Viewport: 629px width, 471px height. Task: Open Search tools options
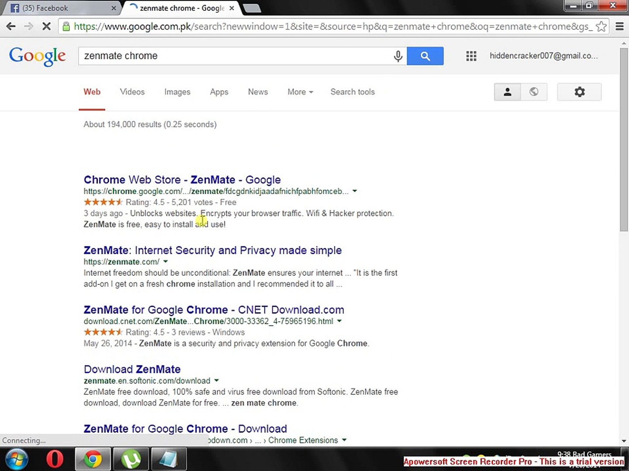[353, 92]
